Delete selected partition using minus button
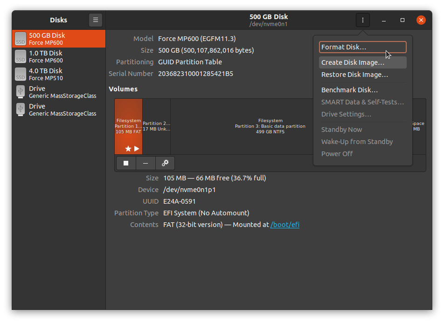 pyautogui.click(x=146, y=163)
